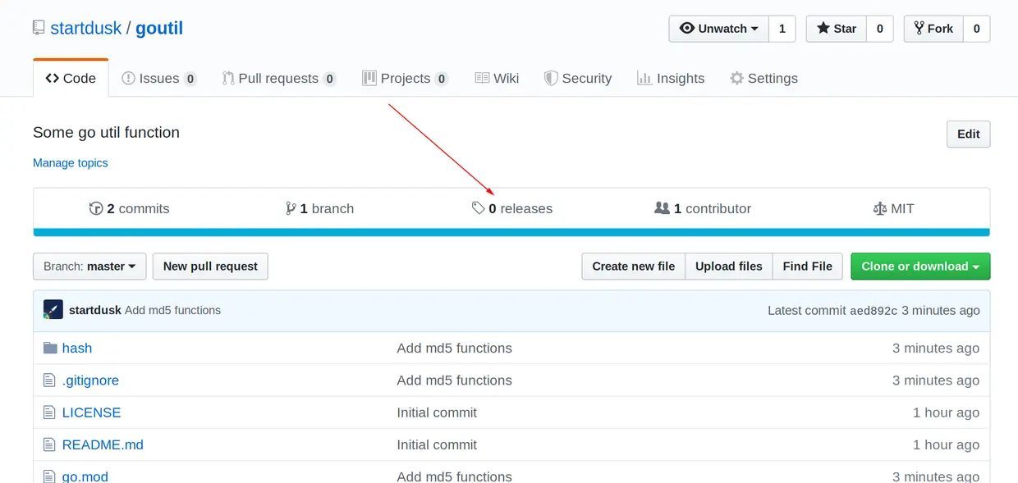Viewport: 1018px width, 483px height.
Task: Click Manage topics link
Action: click(x=71, y=163)
